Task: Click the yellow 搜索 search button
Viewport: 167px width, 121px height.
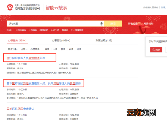Action: click(x=113, y=23)
